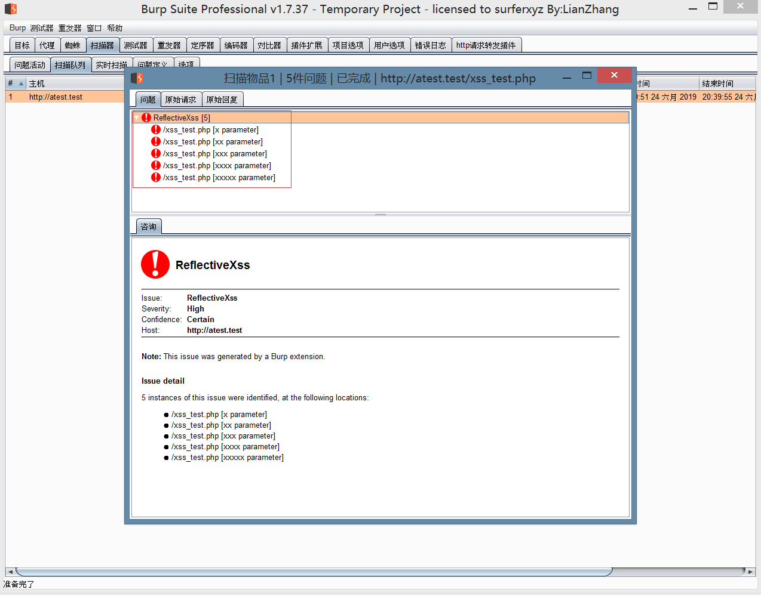
Task: Select the 问题 tab in the scan dialog
Action: 148,100
